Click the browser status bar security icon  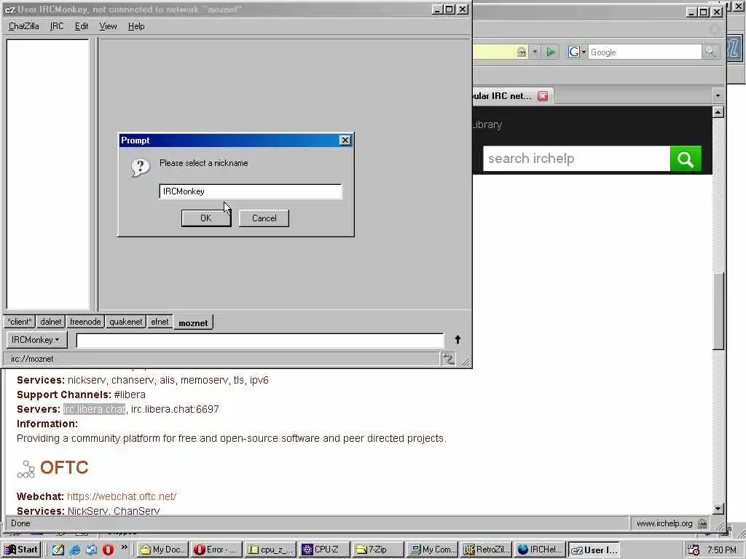(702, 523)
